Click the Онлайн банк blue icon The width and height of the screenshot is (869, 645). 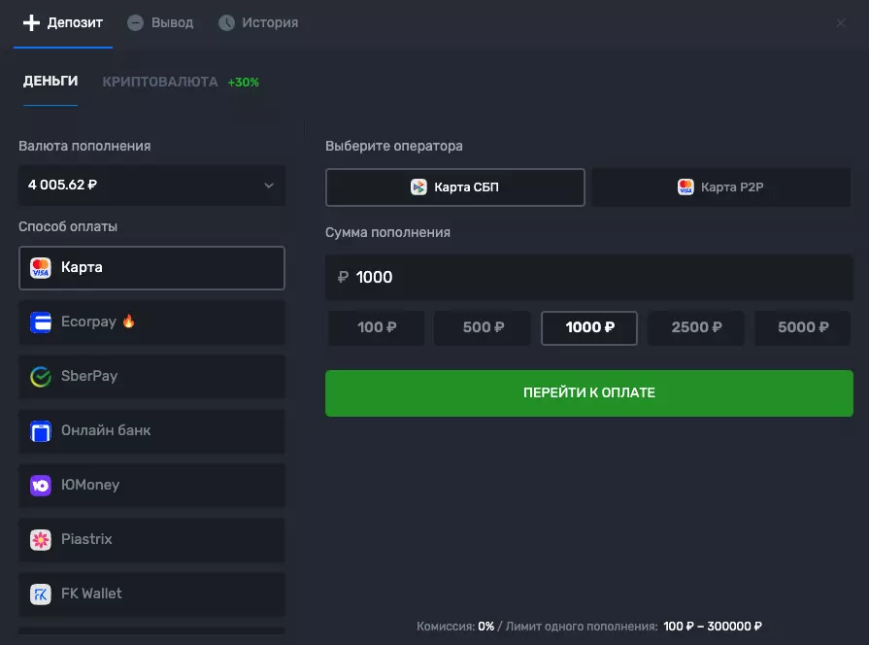pos(41,431)
